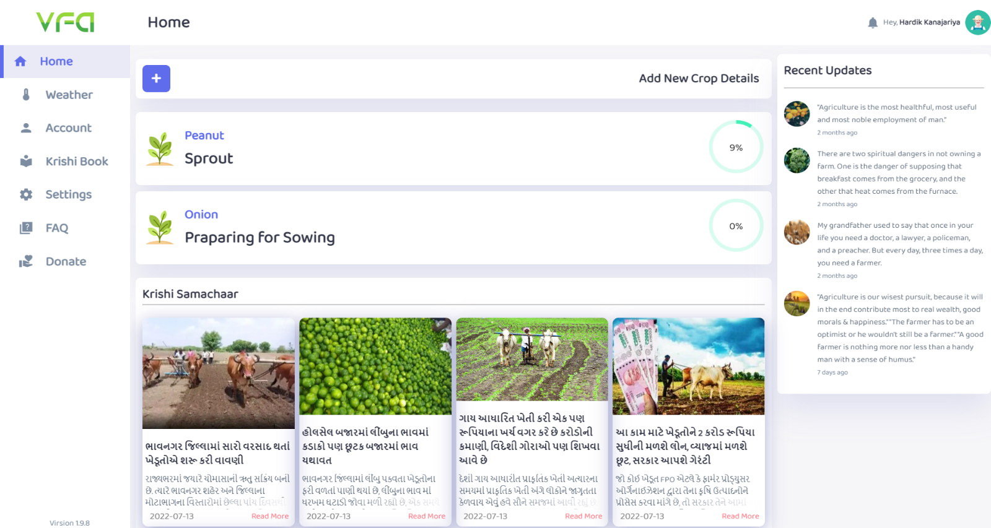The height and width of the screenshot is (528, 991).
Task: Click the VFA logo
Action: [x=65, y=22]
